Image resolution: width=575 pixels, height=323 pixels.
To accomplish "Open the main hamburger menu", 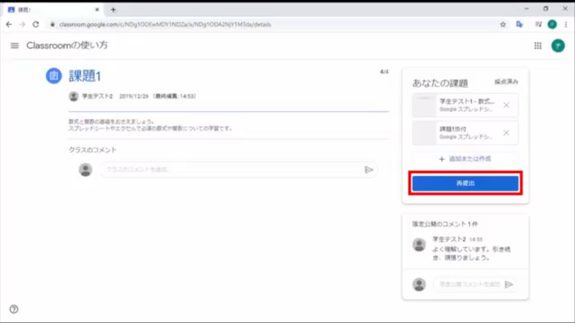I will [x=15, y=45].
